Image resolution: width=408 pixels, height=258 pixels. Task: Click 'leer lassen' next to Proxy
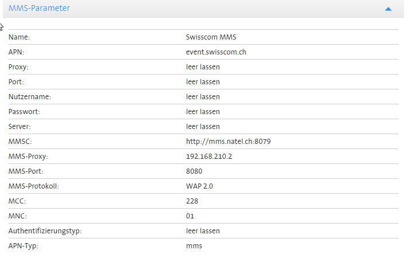click(203, 67)
